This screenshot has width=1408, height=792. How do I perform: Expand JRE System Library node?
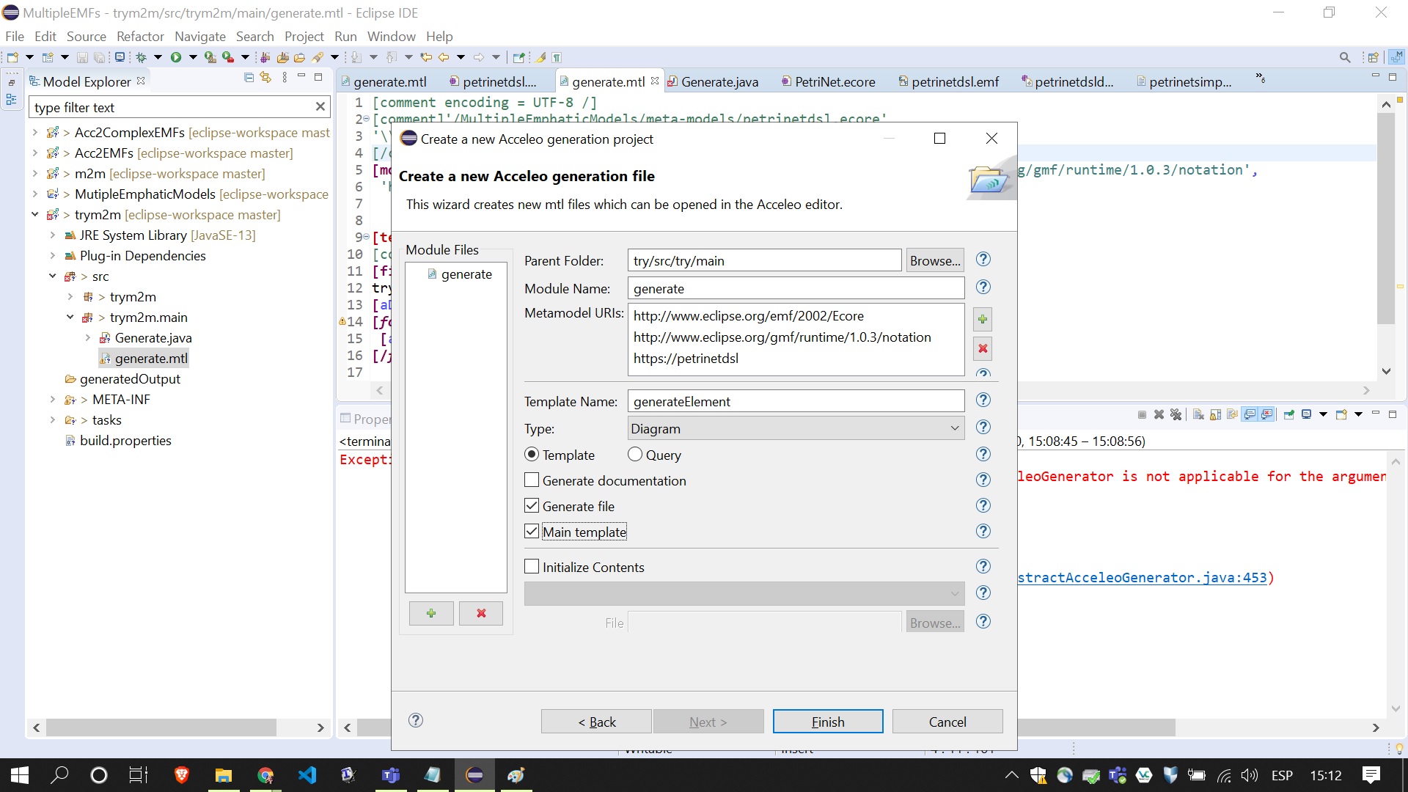tap(52, 235)
